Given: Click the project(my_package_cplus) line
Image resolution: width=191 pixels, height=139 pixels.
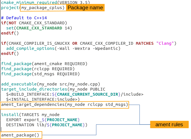Looking at the screenshot, I should [x=33, y=8].
